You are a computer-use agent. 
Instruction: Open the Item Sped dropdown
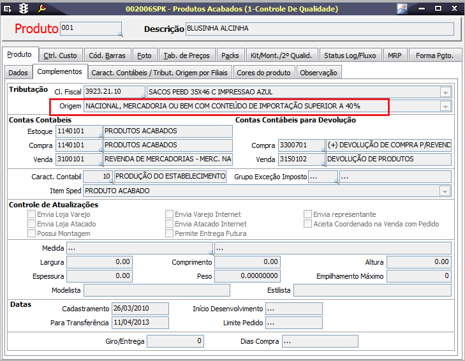(x=445, y=191)
